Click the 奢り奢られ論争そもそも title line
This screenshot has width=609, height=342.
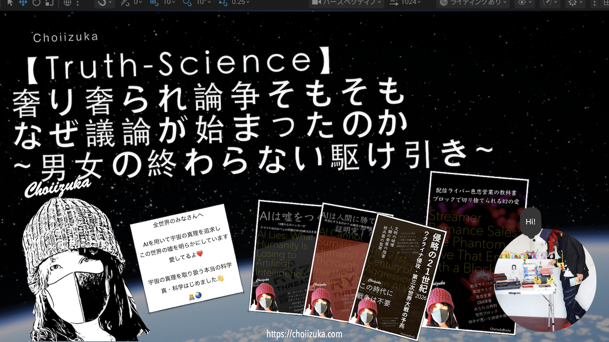pyautogui.click(x=209, y=98)
